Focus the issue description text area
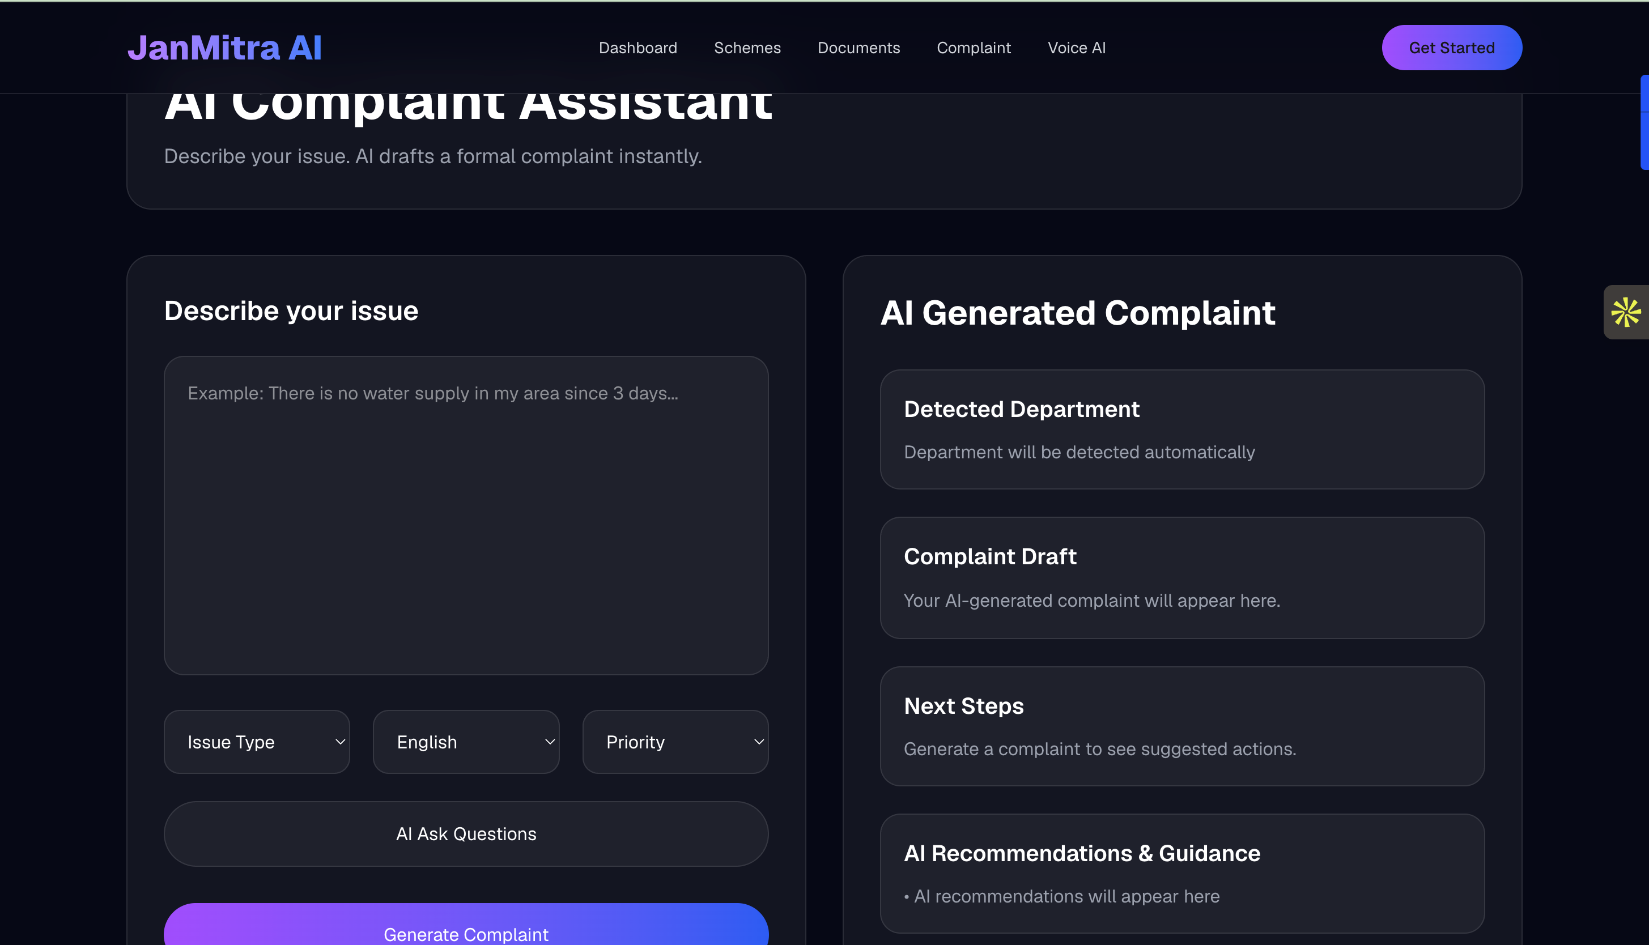 click(x=466, y=516)
